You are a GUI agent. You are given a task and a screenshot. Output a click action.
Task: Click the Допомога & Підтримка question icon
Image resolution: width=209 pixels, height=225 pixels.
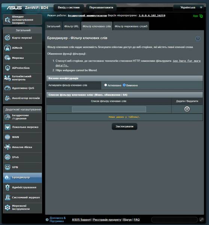click(x=47, y=219)
